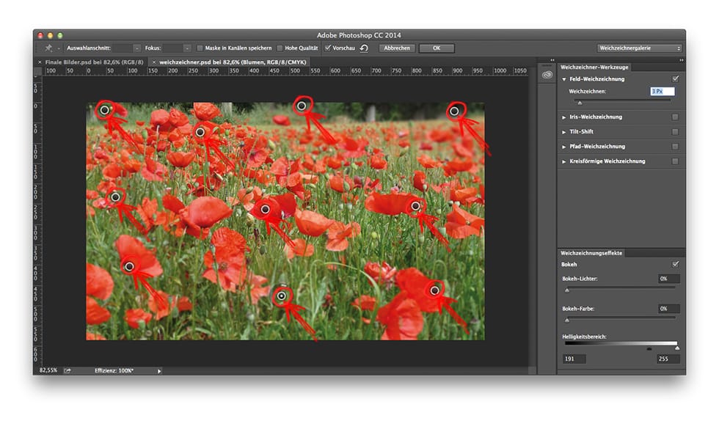719x429 pixels.
Task: Click the Bokeh-Lichter slider handle
Action: (567, 290)
